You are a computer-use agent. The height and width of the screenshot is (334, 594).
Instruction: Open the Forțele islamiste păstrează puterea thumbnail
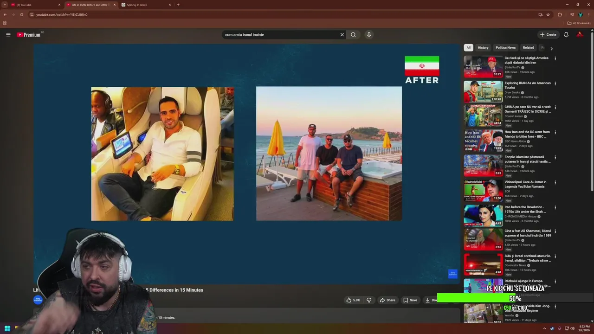pos(483,165)
